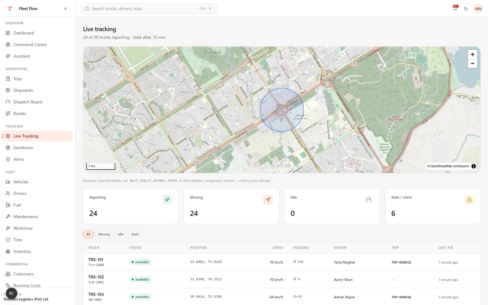
Task: Select the Stale filter chip
Action: coord(135,234)
